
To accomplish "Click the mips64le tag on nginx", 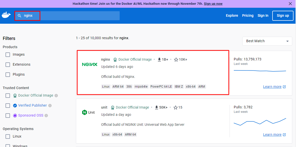I will pyautogui.click(x=141, y=87).
